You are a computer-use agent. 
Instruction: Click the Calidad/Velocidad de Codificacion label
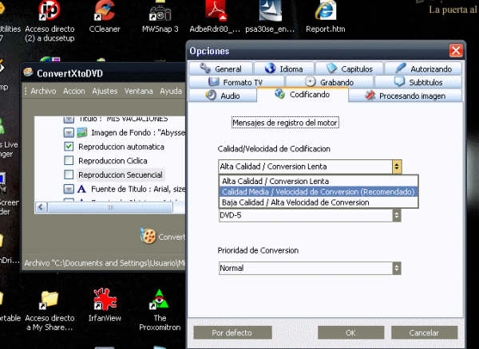(x=274, y=149)
